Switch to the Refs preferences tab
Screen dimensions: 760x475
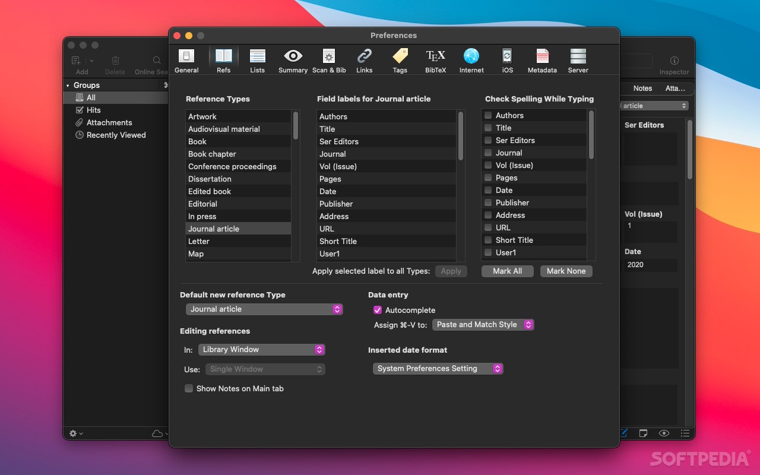click(223, 59)
